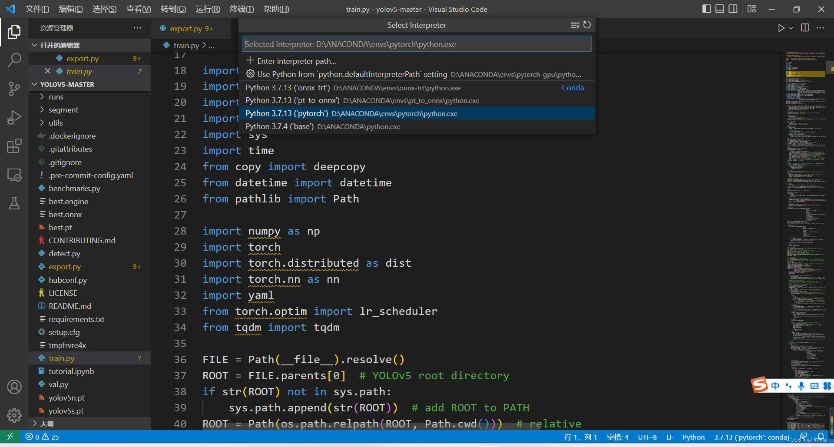Viewport: 834px width, 447px height.
Task: Open notifications bell in status bar
Action: [x=821, y=436]
